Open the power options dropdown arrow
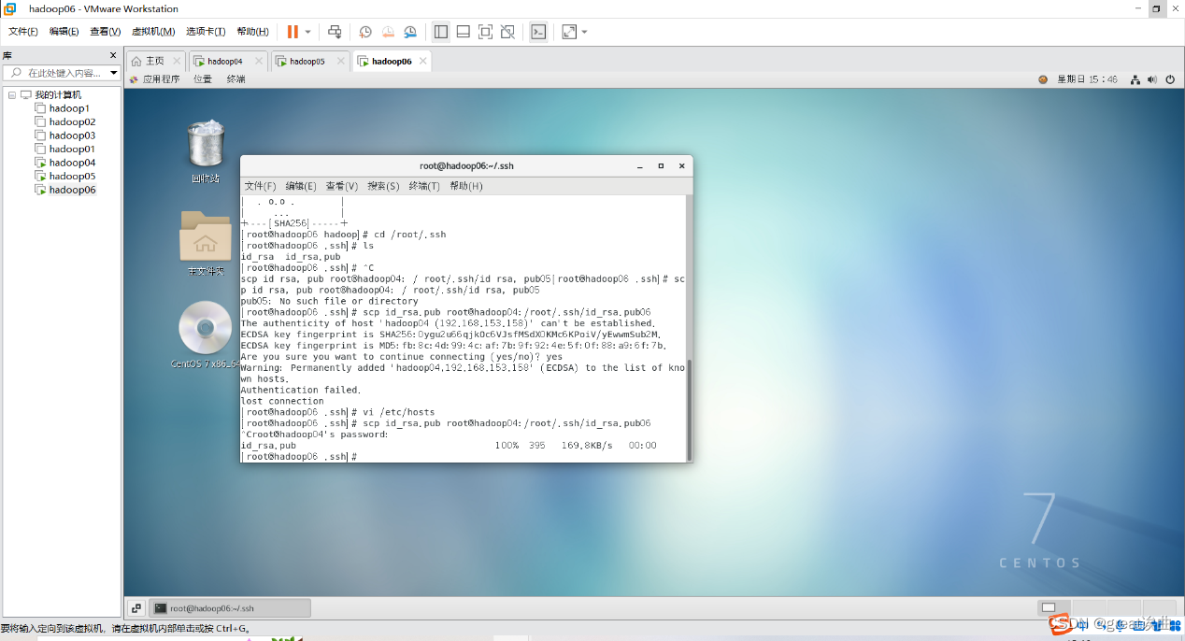Viewport: 1185px width, 641px height. 308,32
